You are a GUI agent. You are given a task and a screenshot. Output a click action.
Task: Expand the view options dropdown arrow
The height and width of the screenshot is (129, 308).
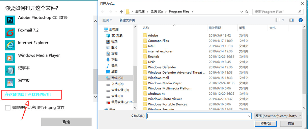coord(283,20)
